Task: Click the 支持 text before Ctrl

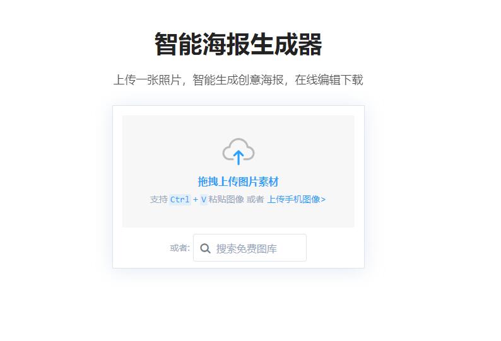Action: click(x=159, y=200)
